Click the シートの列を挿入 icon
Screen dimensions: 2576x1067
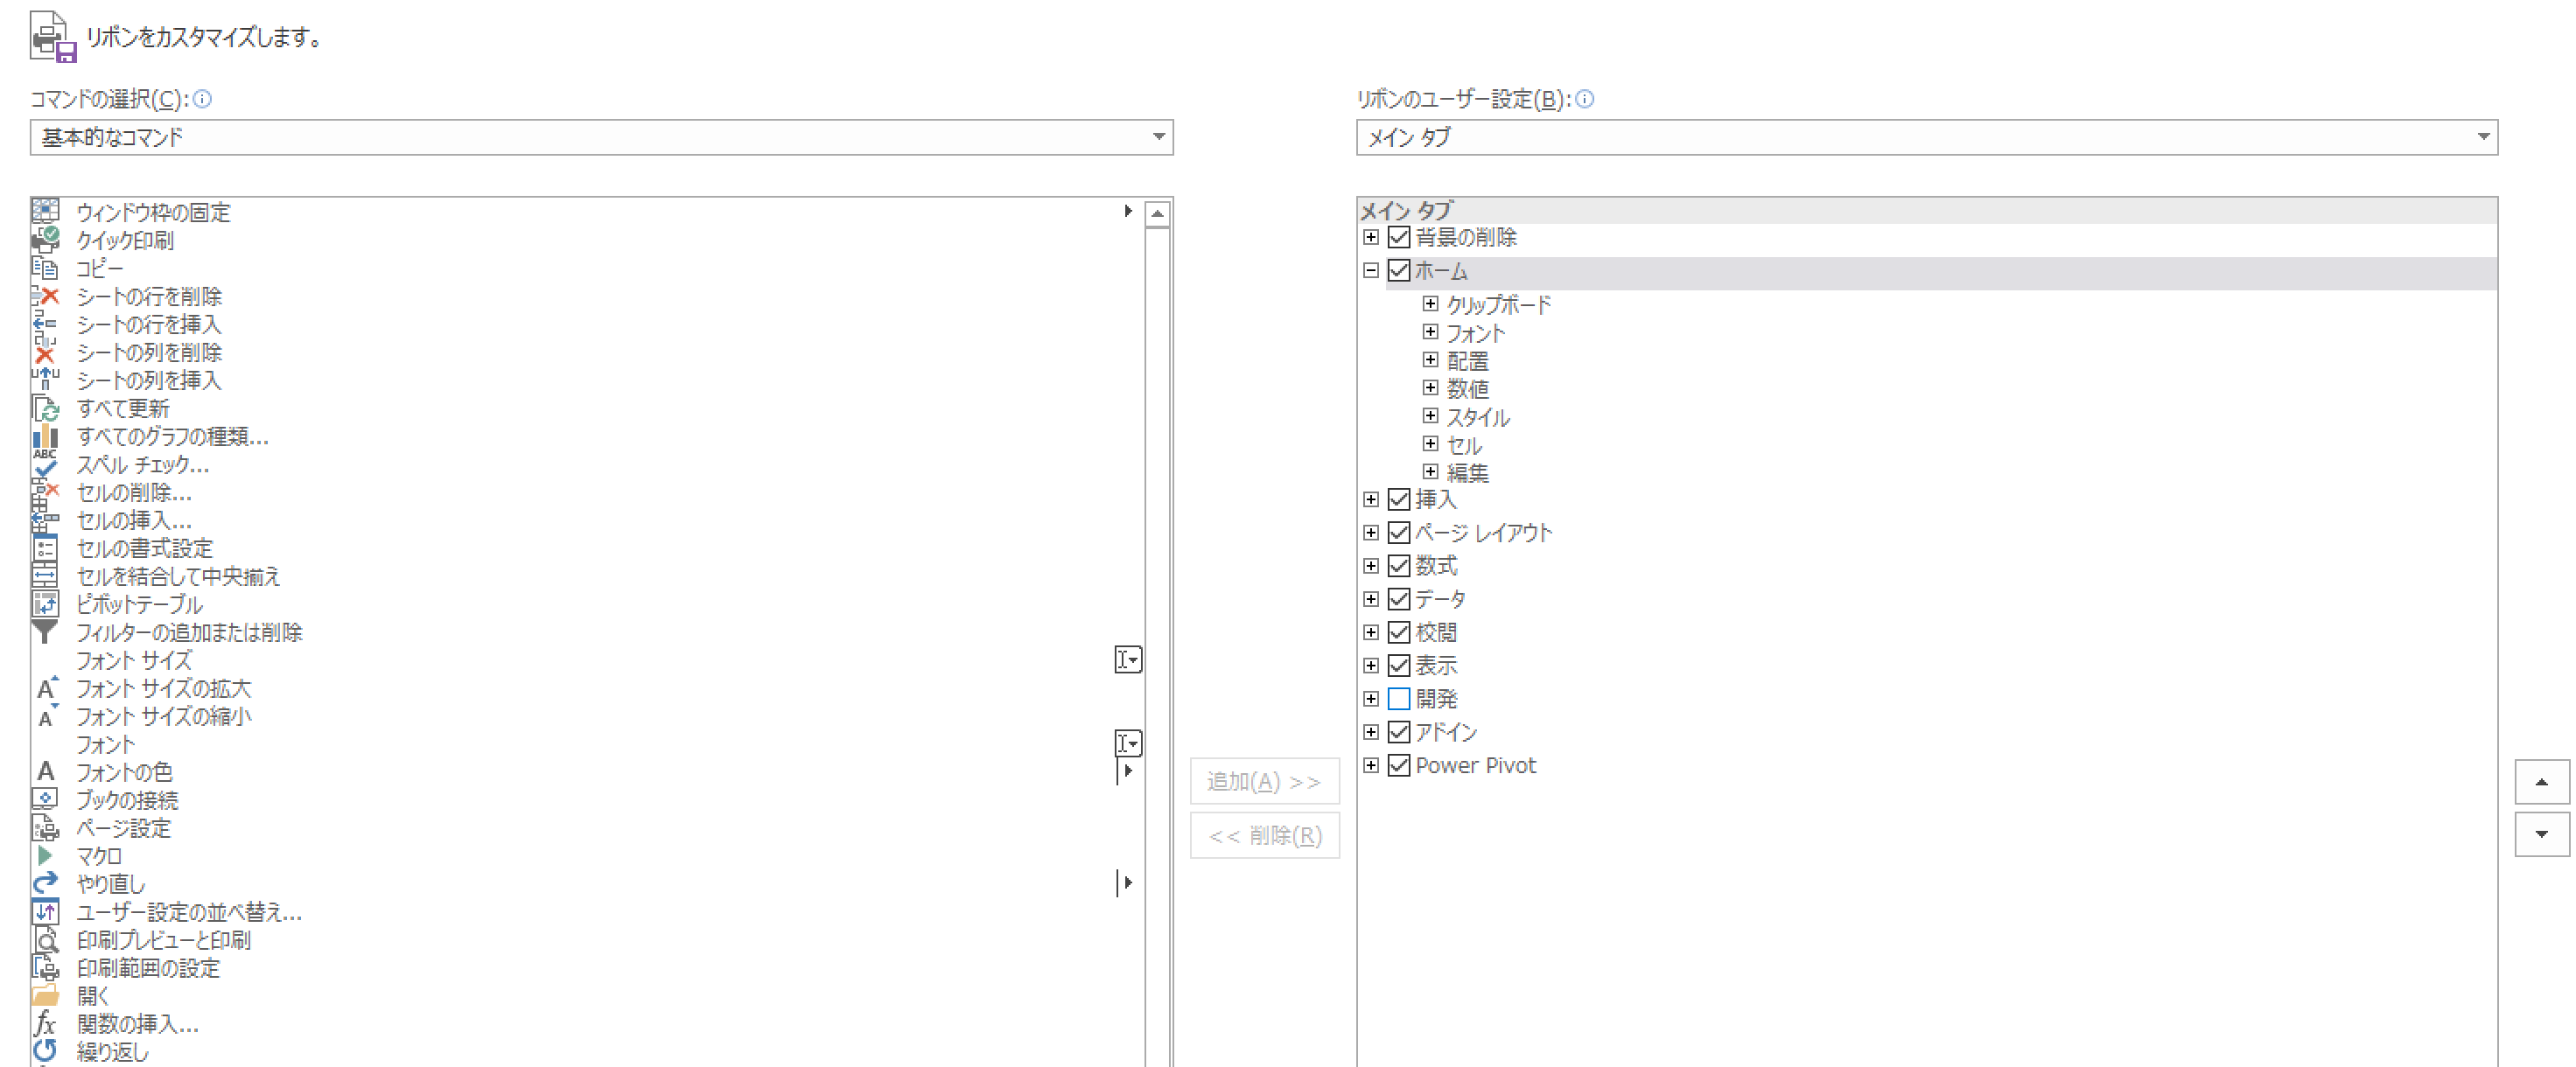(45, 380)
